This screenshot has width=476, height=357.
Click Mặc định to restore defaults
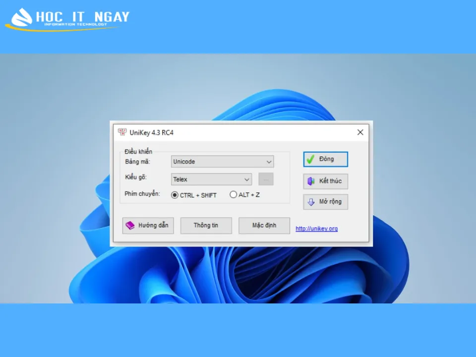(264, 226)
